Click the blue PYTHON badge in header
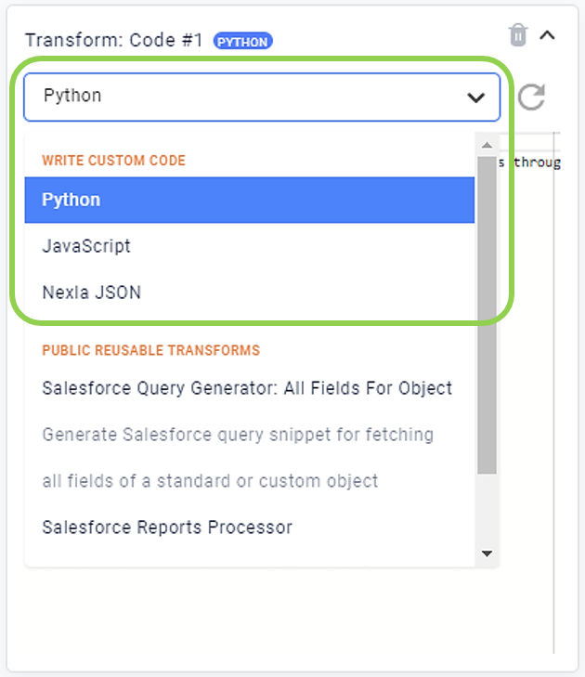585x677 pixels. pos(242,42)
